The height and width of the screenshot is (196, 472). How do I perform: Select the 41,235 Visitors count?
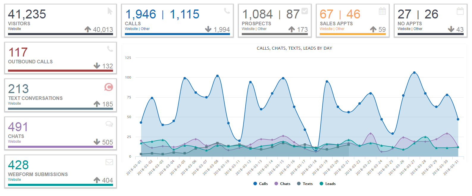tap(27, 14)
